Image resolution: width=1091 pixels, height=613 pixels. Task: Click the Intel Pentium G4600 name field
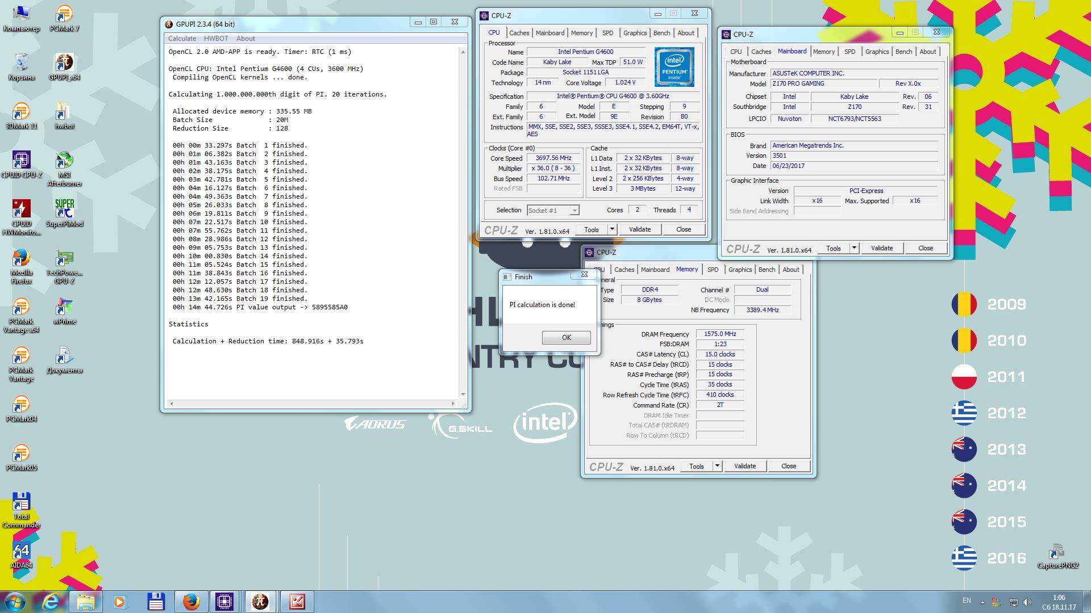point(585,52)
